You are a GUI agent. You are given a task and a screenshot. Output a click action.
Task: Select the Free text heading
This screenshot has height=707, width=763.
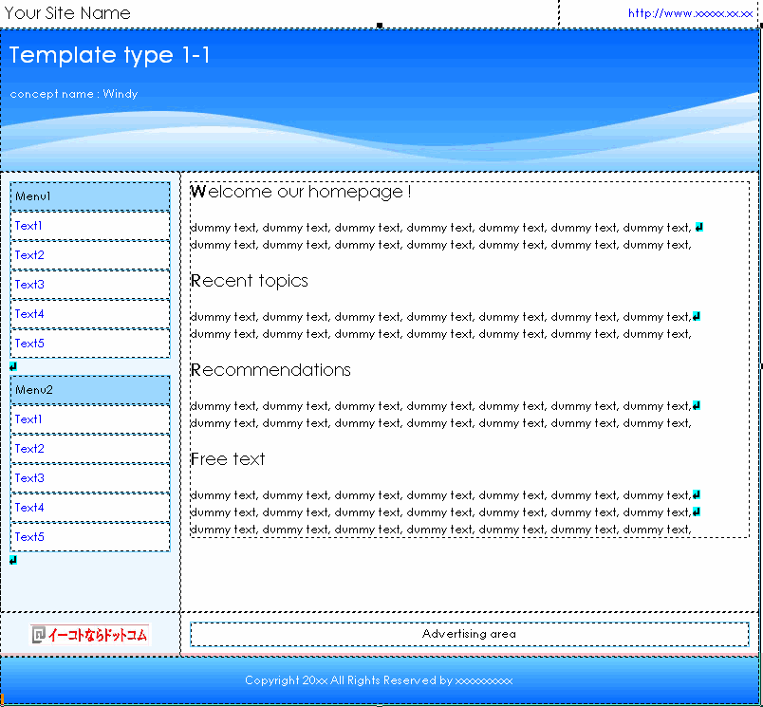[x=228, y=459]
